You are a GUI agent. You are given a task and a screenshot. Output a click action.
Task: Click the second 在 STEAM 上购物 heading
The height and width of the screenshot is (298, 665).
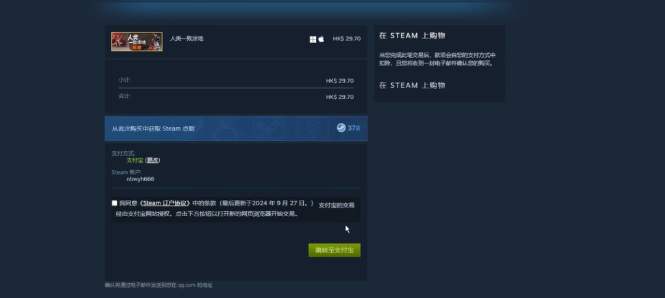tap(412, 85)
